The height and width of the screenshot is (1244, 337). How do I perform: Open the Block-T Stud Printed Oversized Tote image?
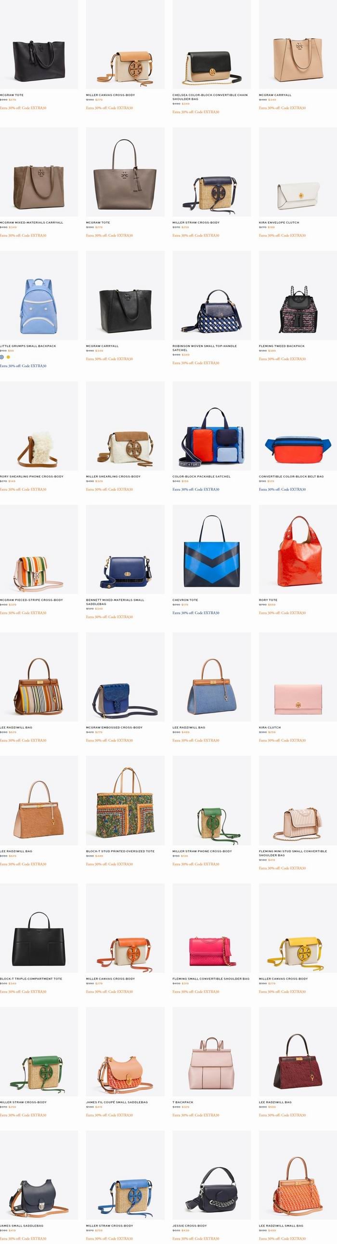(x=125, y=801)
